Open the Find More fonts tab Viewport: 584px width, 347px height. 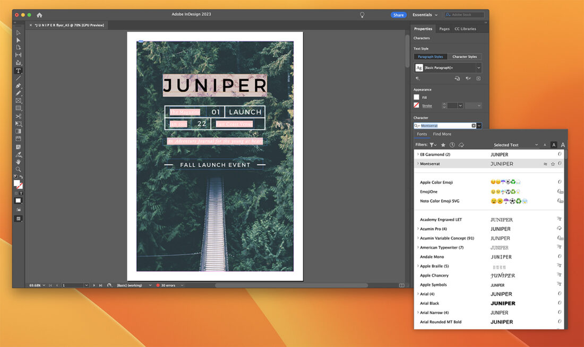click(x=442, y=134)
